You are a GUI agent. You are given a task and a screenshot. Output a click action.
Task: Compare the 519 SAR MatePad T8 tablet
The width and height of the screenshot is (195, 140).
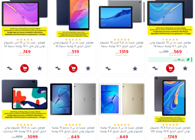[x=58, y=68]
